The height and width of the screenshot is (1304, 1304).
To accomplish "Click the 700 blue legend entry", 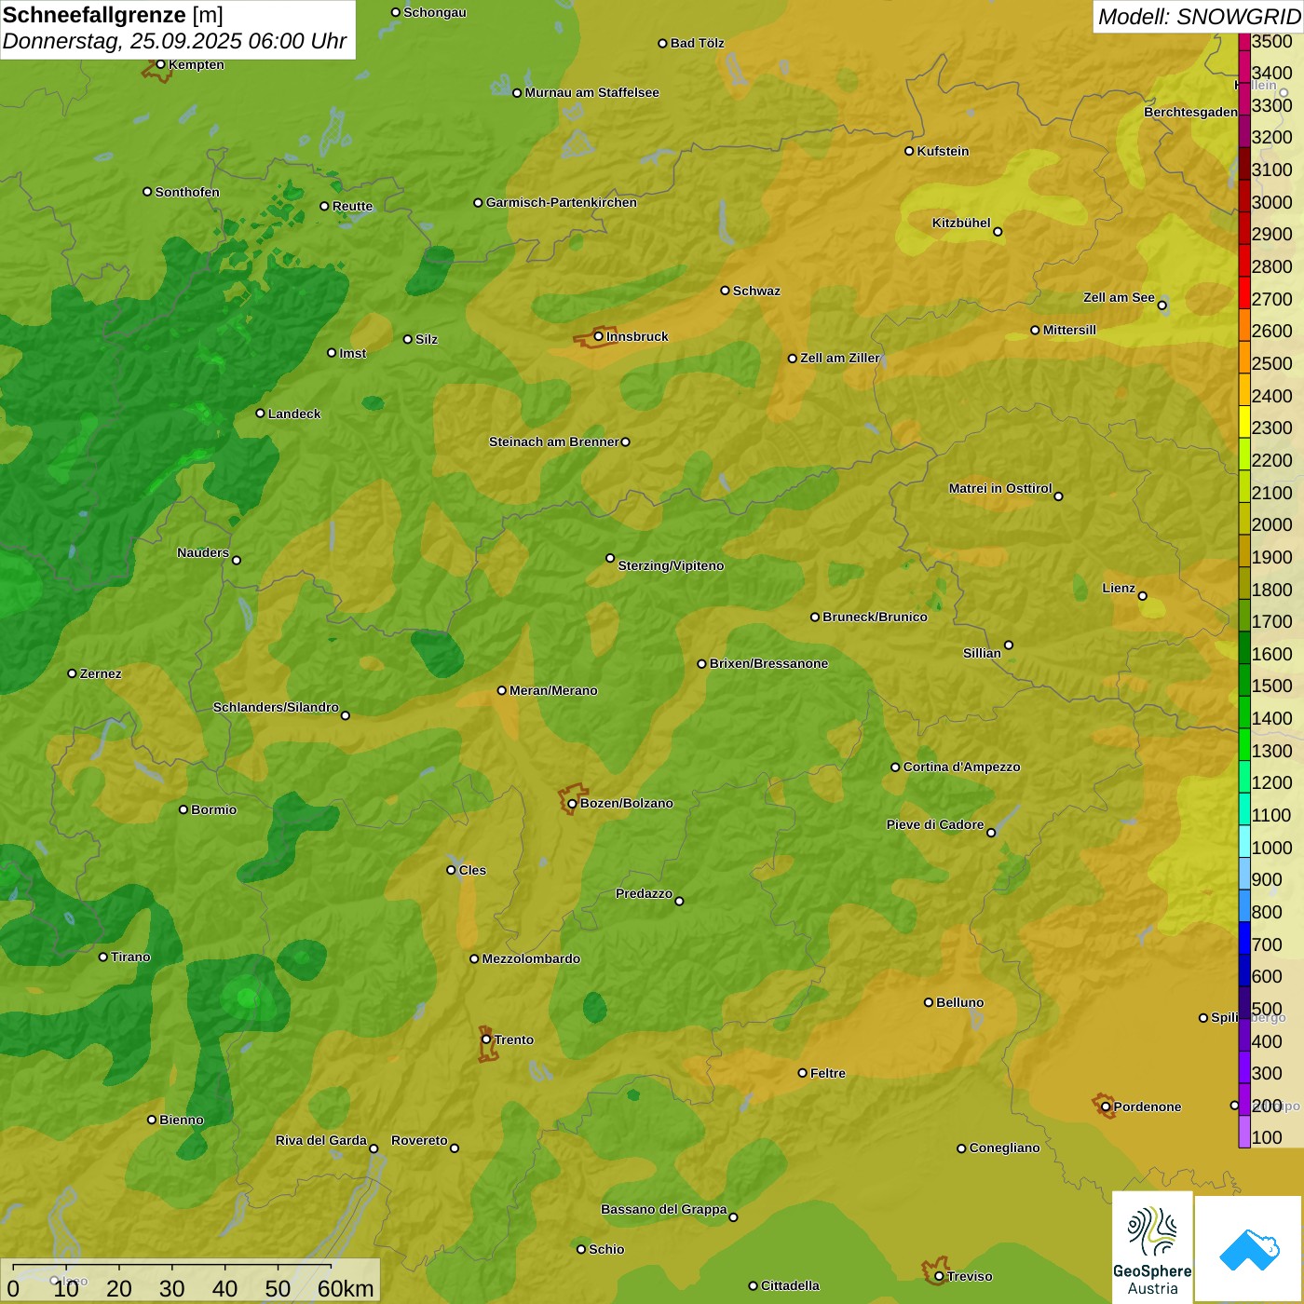I will (x=1266, y=944).
